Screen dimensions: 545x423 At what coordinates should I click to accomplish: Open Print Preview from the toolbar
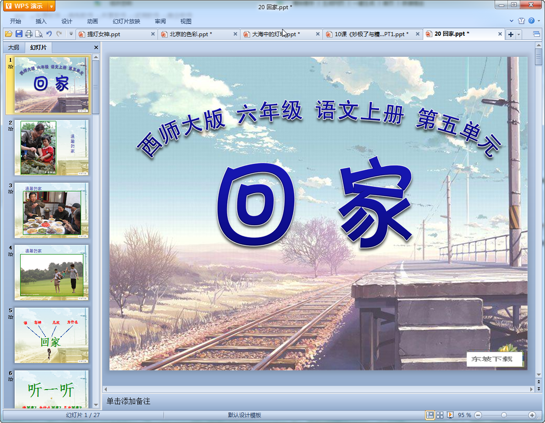pyautogui.click(x=39, y=34)
